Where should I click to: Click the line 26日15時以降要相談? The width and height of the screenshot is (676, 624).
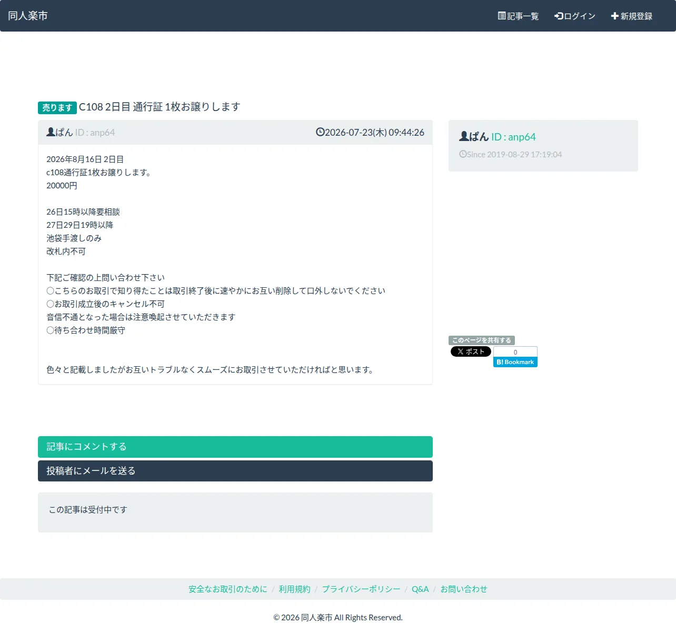point(83,212)
